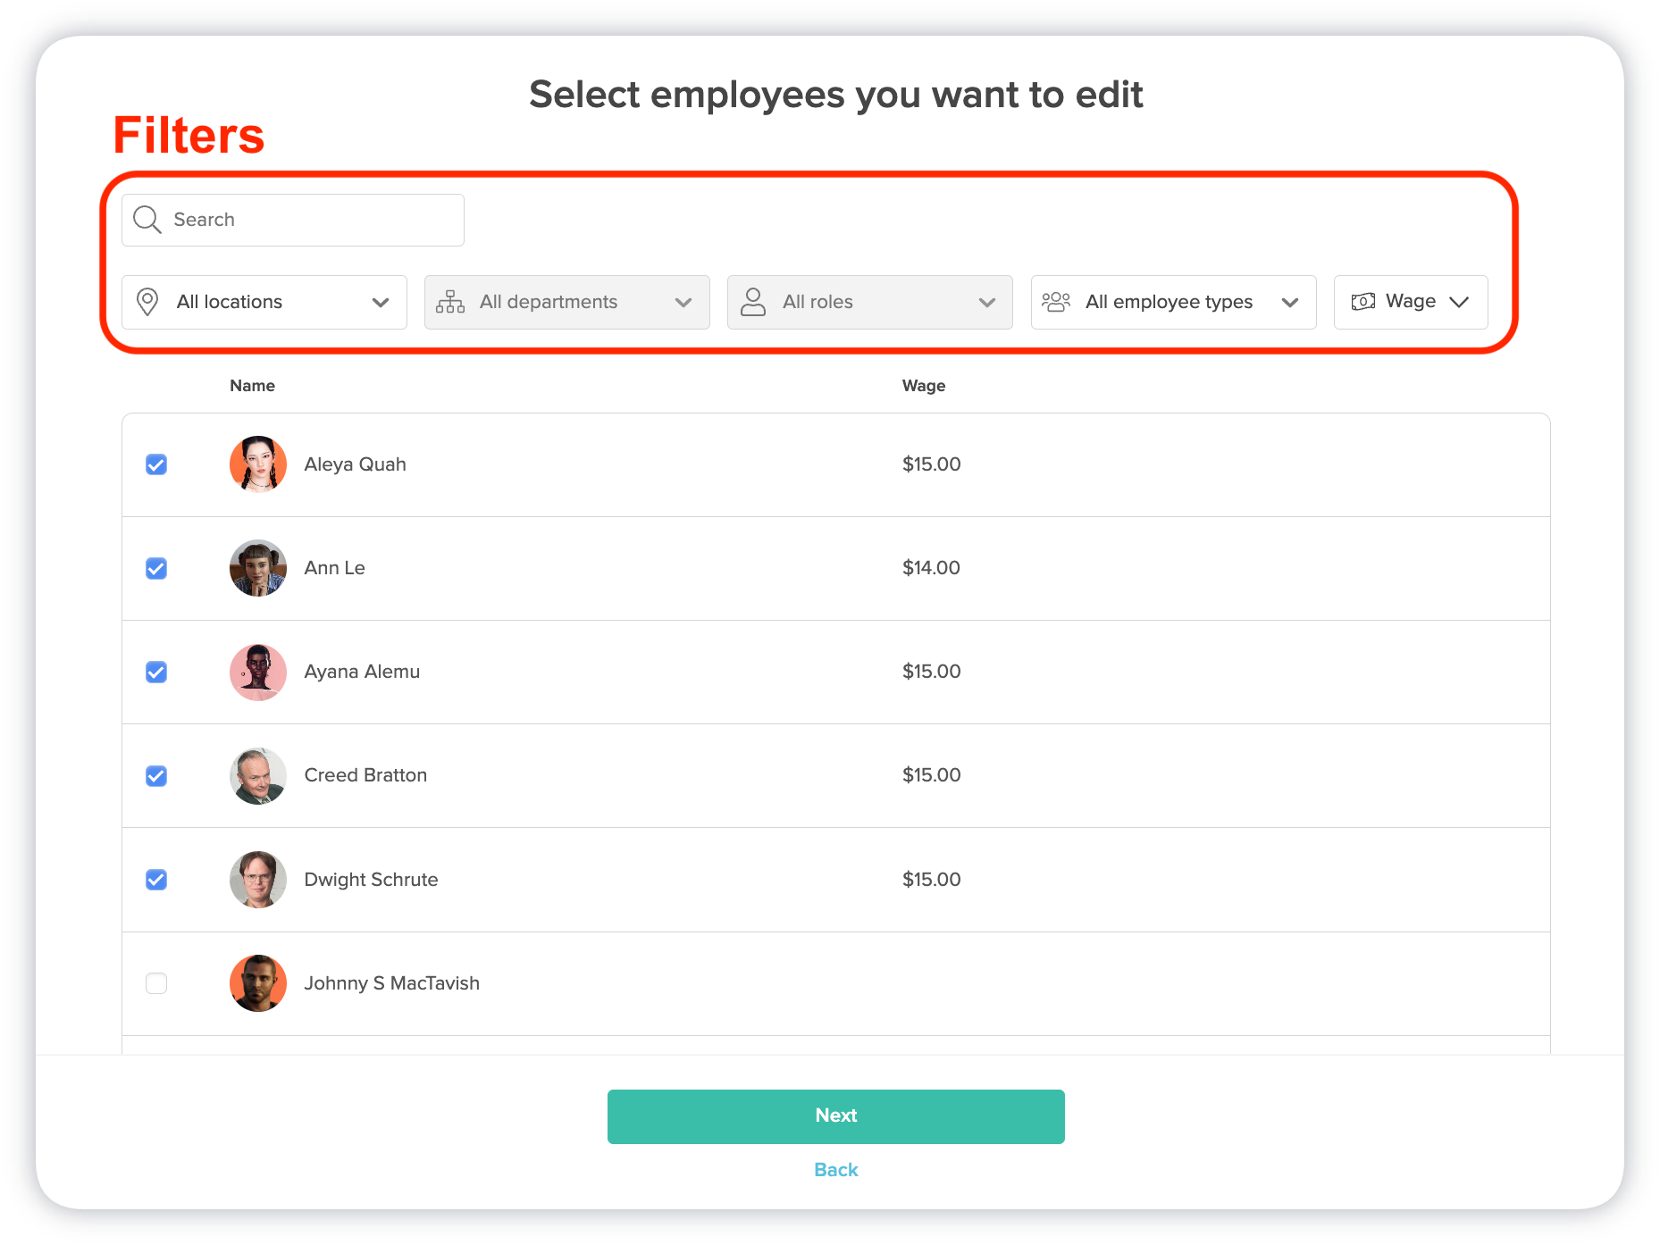Deselect Creed Bratton's checkbox
The image size is (1660, 1245).
(x=155, y=776)
